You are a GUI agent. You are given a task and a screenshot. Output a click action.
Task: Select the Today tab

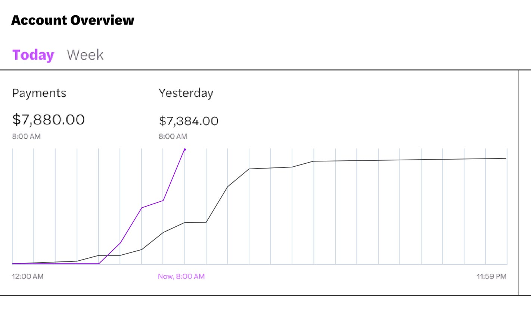click(33, 55)
